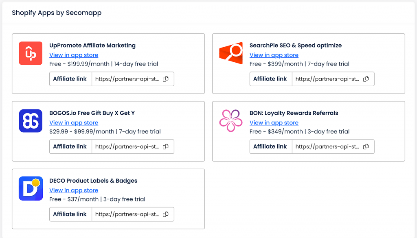This screenshot has height=238, width=417.
Task: Click the BON Loyalty flower logo
Action: [x=231, y=121]
